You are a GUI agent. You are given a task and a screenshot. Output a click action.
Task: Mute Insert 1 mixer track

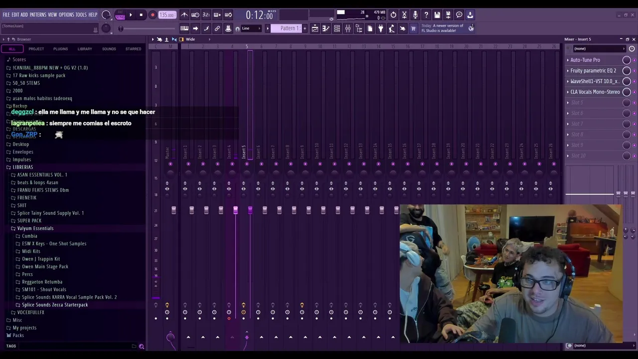point(188,164)
